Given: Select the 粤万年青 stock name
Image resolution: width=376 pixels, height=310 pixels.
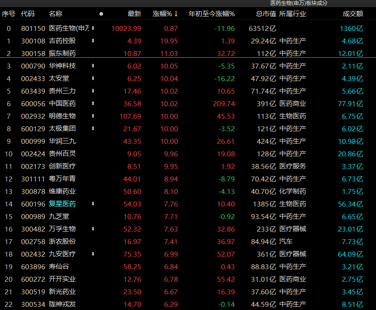Looking at the screenshot, I should tap(62, 179).
